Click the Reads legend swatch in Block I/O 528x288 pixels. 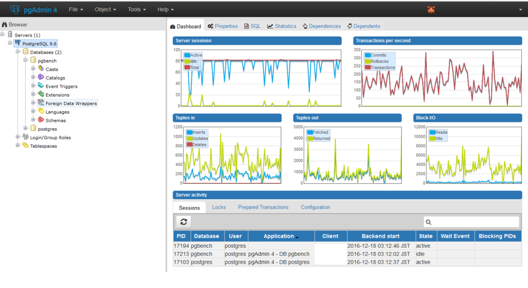(x=432, y=132)
